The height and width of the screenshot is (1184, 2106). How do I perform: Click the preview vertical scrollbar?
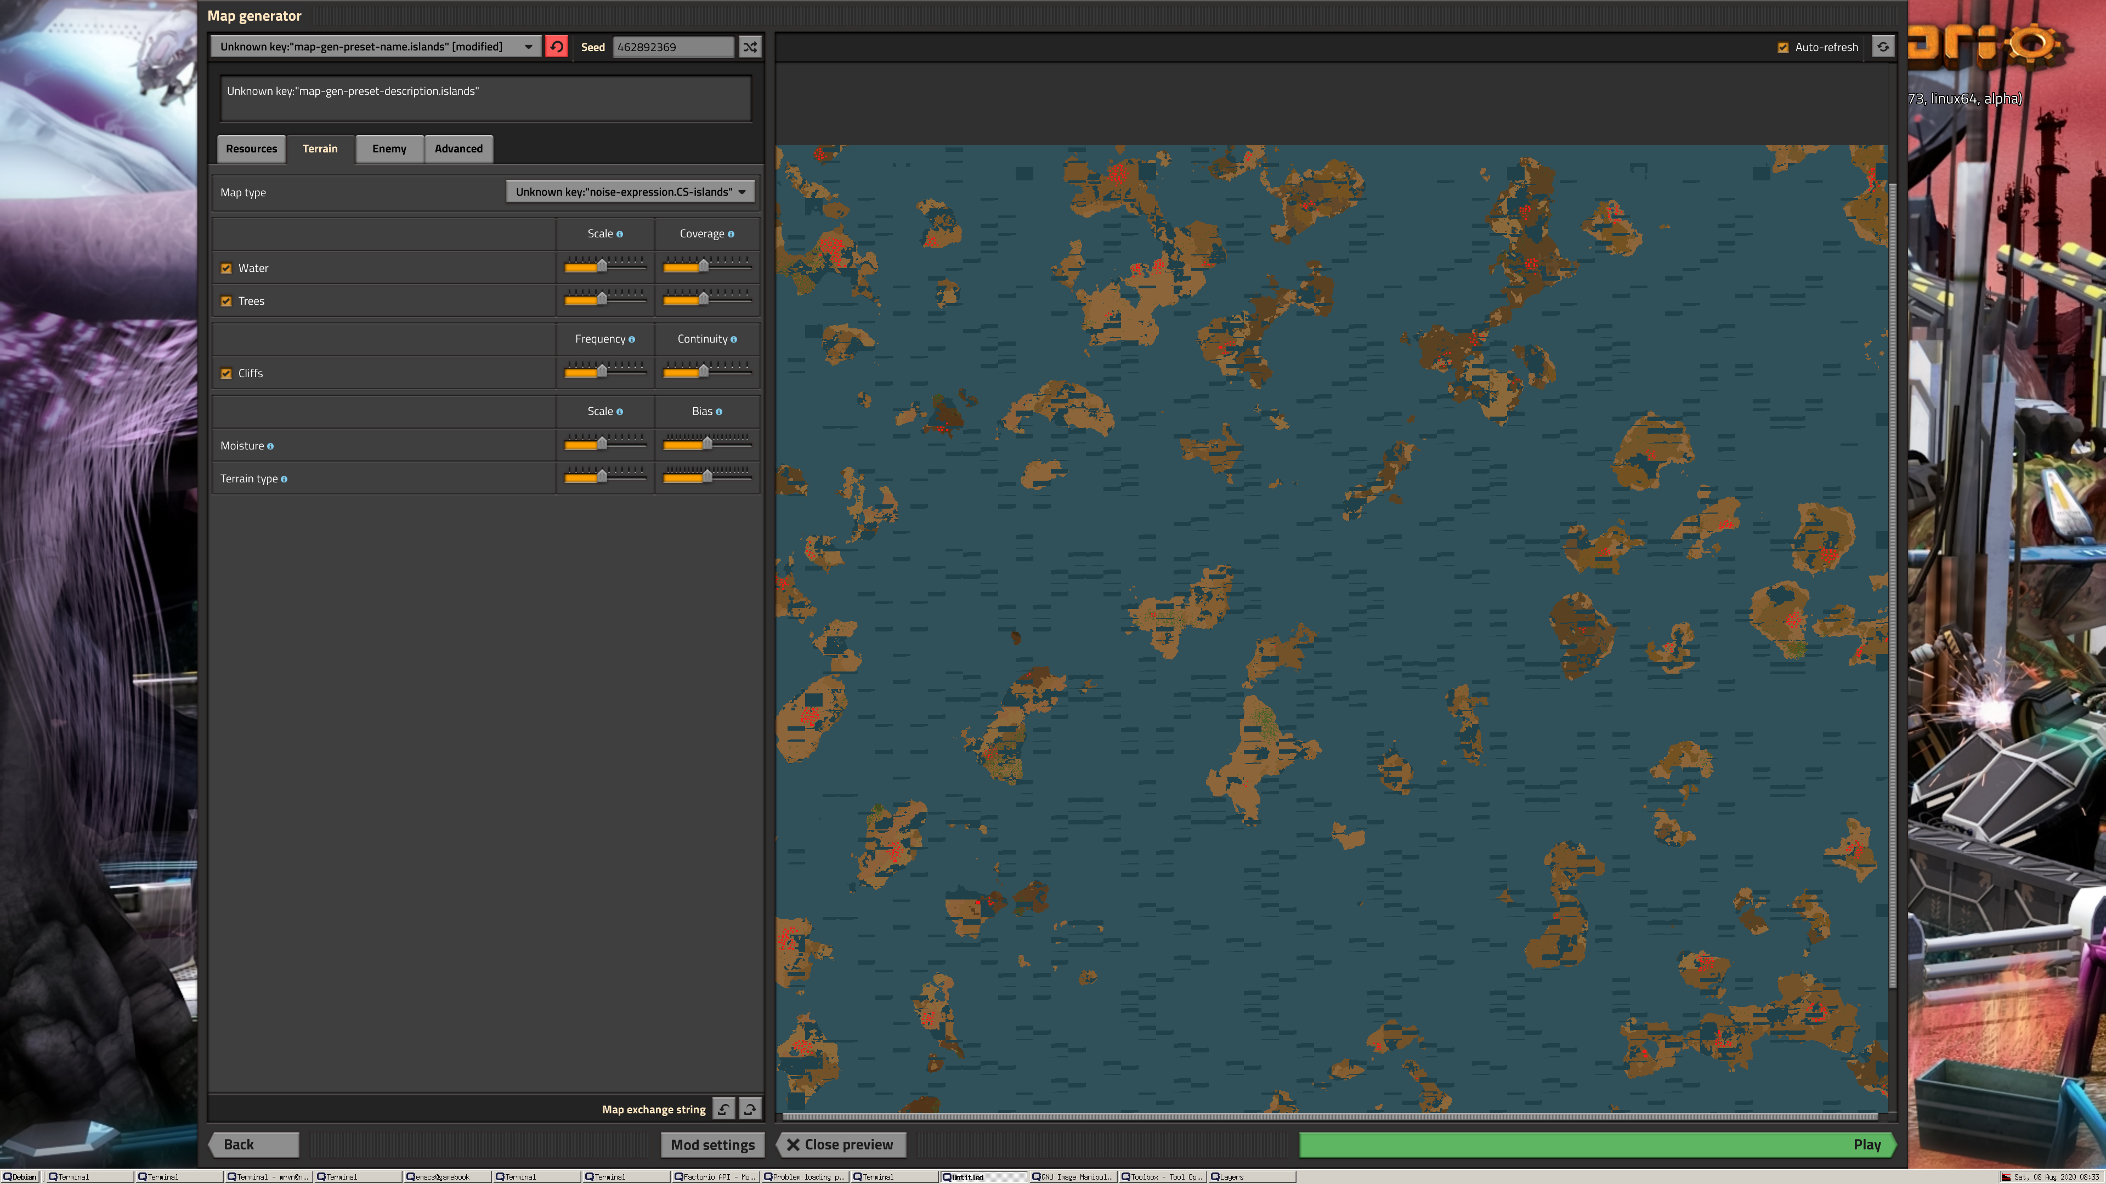[1893, 585]
